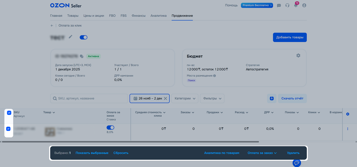Open the notifications bell

[x=296, y=5]
